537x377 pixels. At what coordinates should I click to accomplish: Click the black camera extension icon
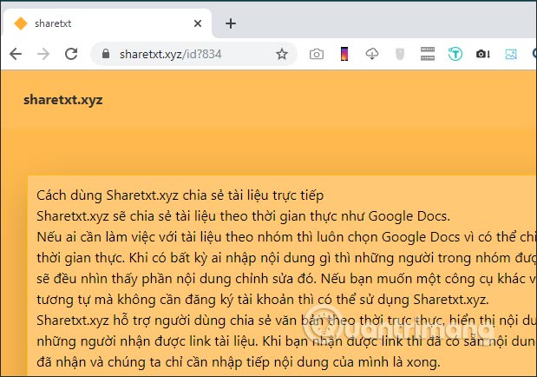pos(483,54)
